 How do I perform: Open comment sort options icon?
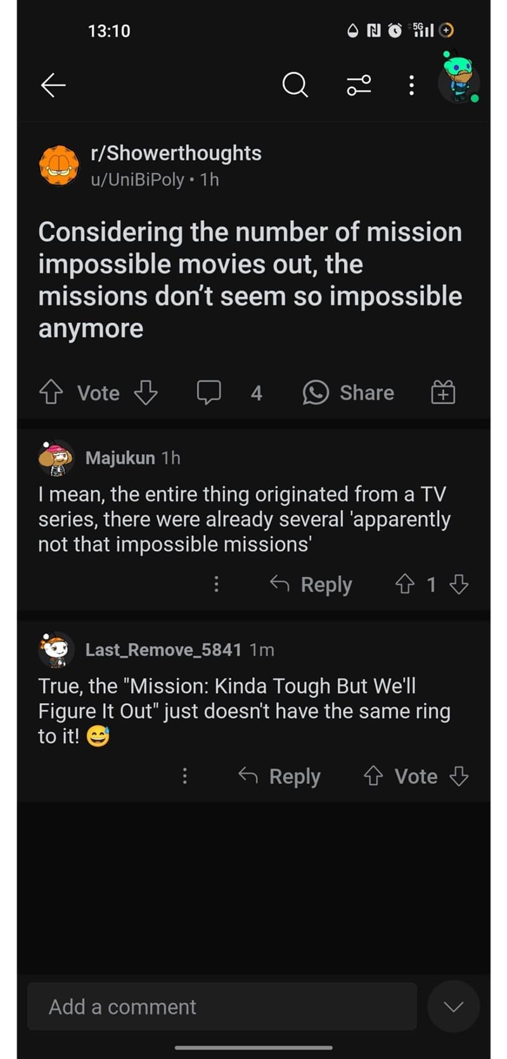359,84
